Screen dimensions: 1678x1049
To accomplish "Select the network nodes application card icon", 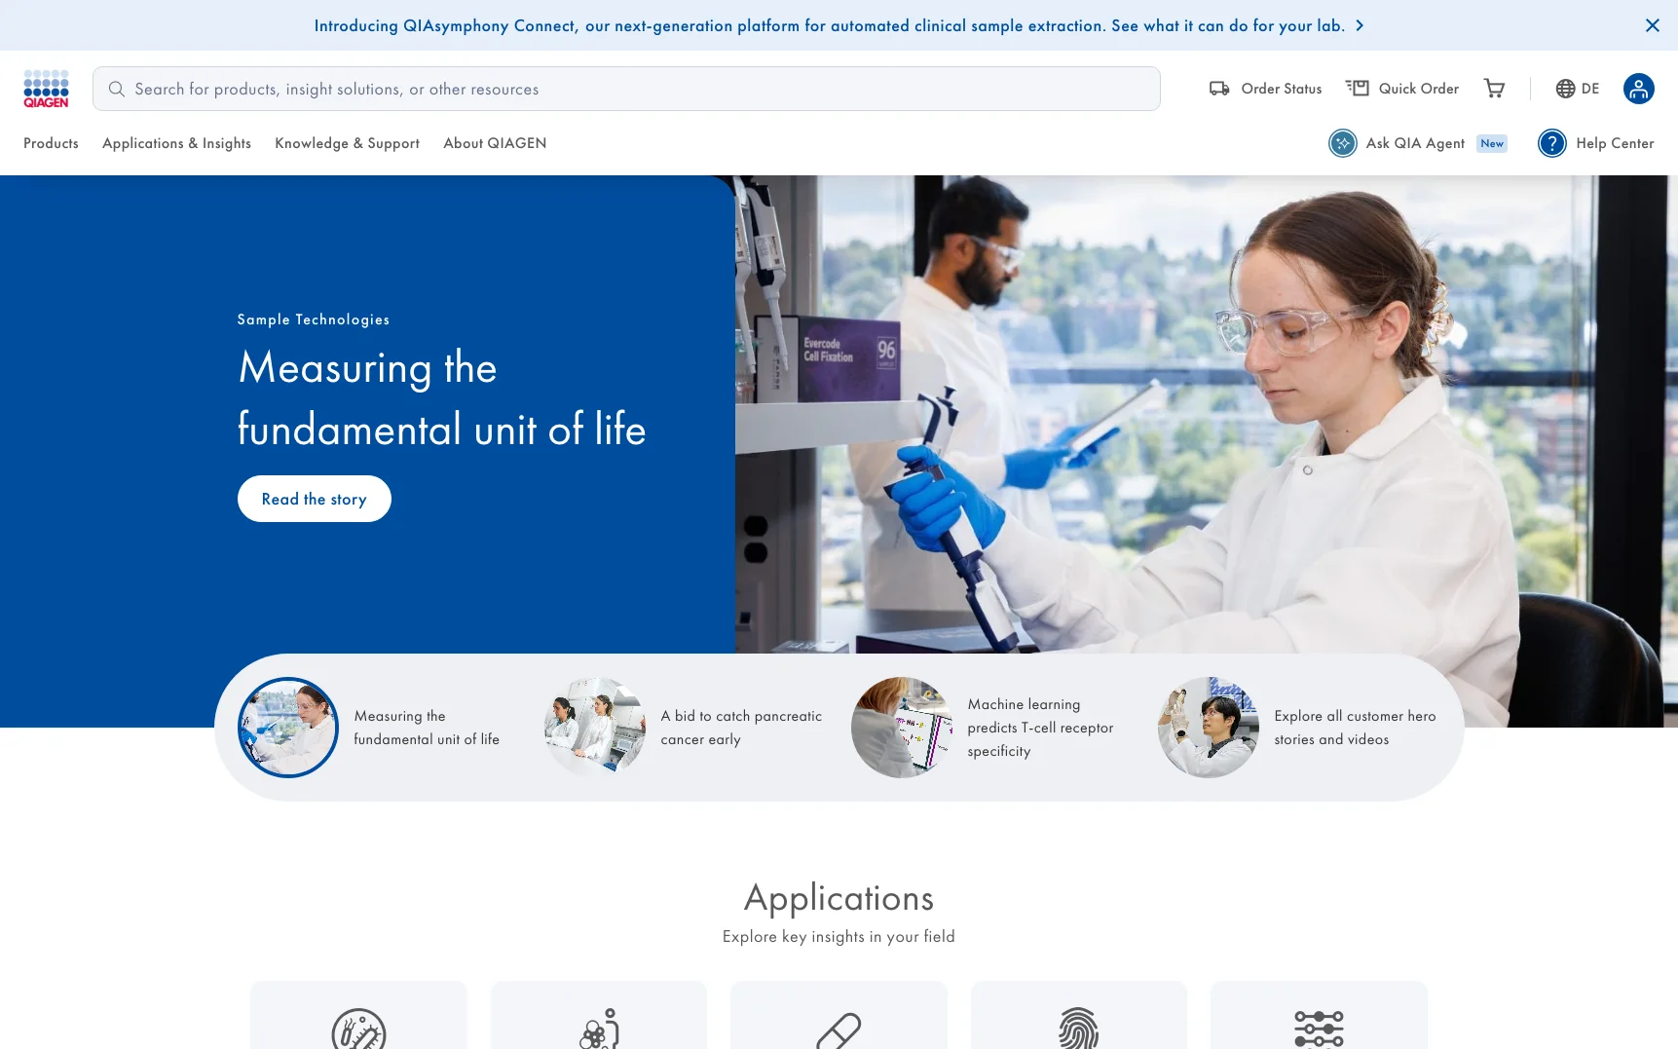I will (x=1319, y=1029).
